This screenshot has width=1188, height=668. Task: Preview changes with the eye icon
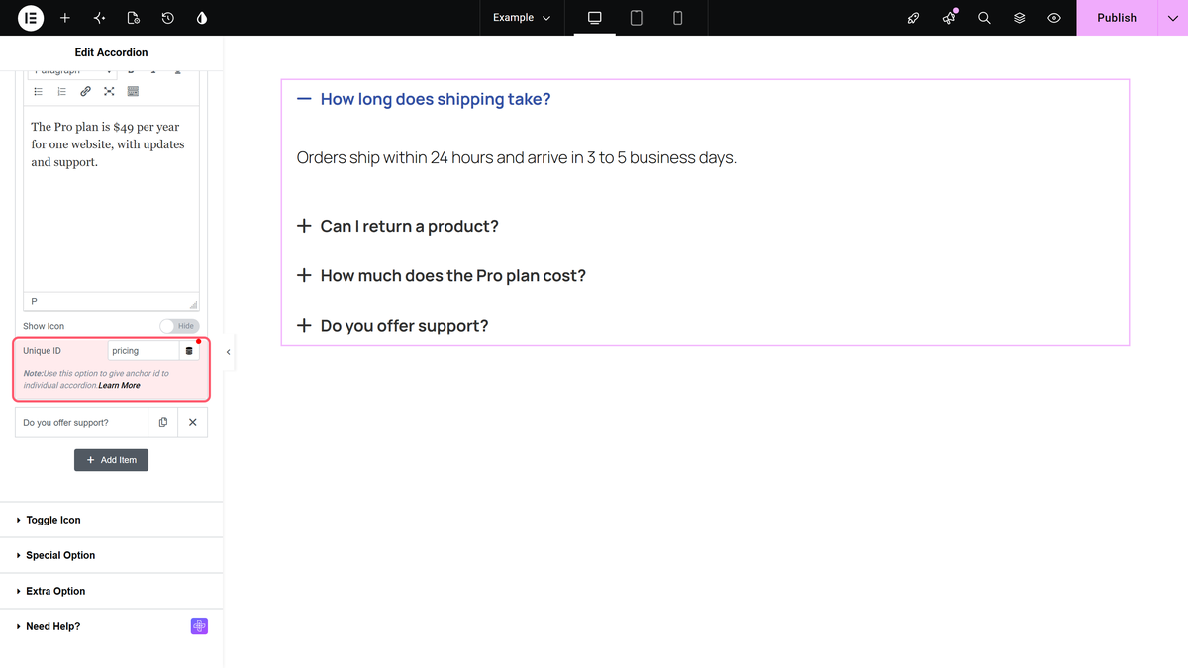tap(1054, 18)
